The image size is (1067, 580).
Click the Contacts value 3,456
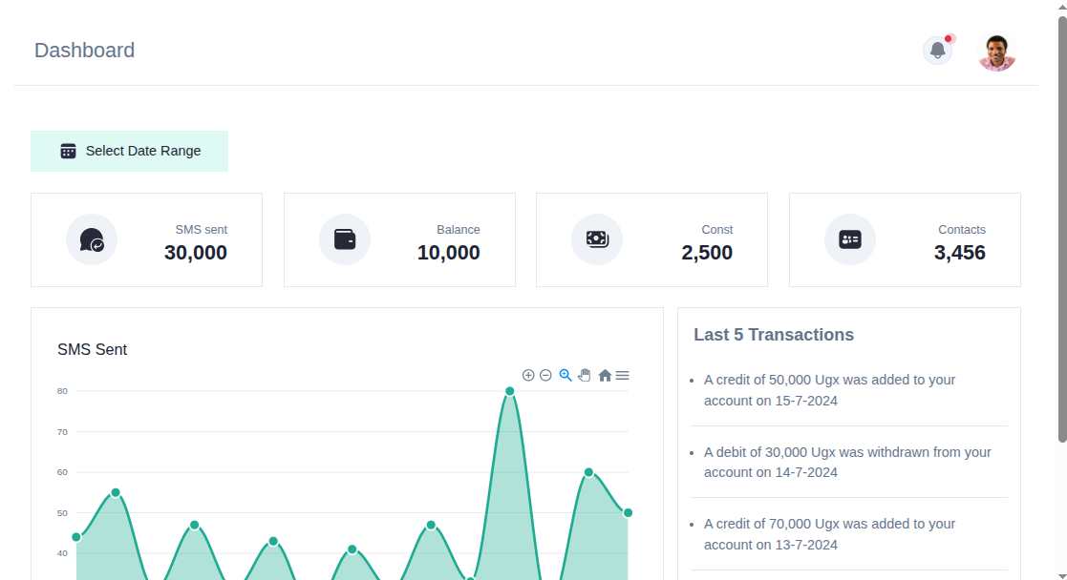point(960,253)
